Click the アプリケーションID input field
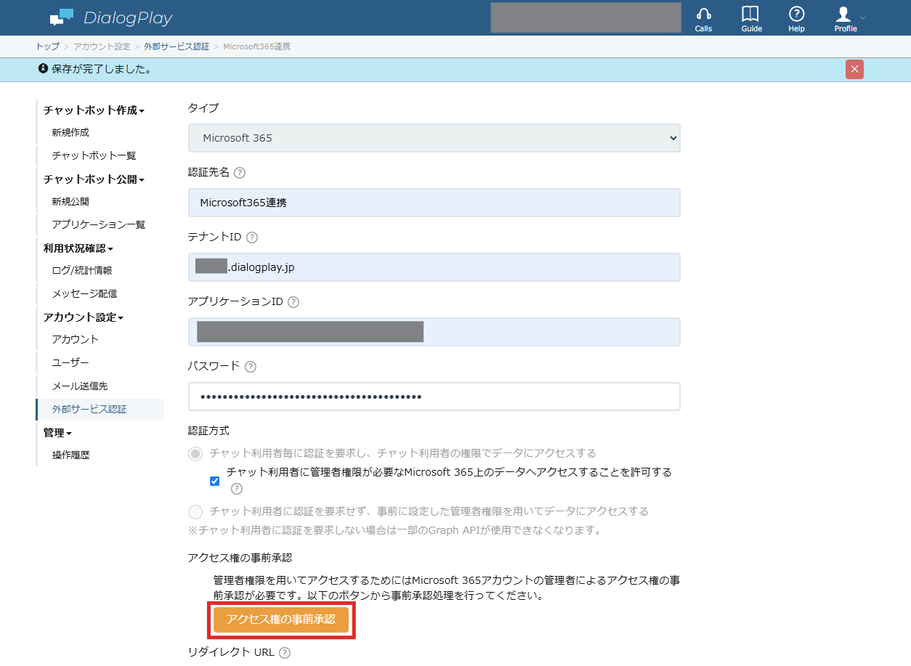 pos(434,332)
